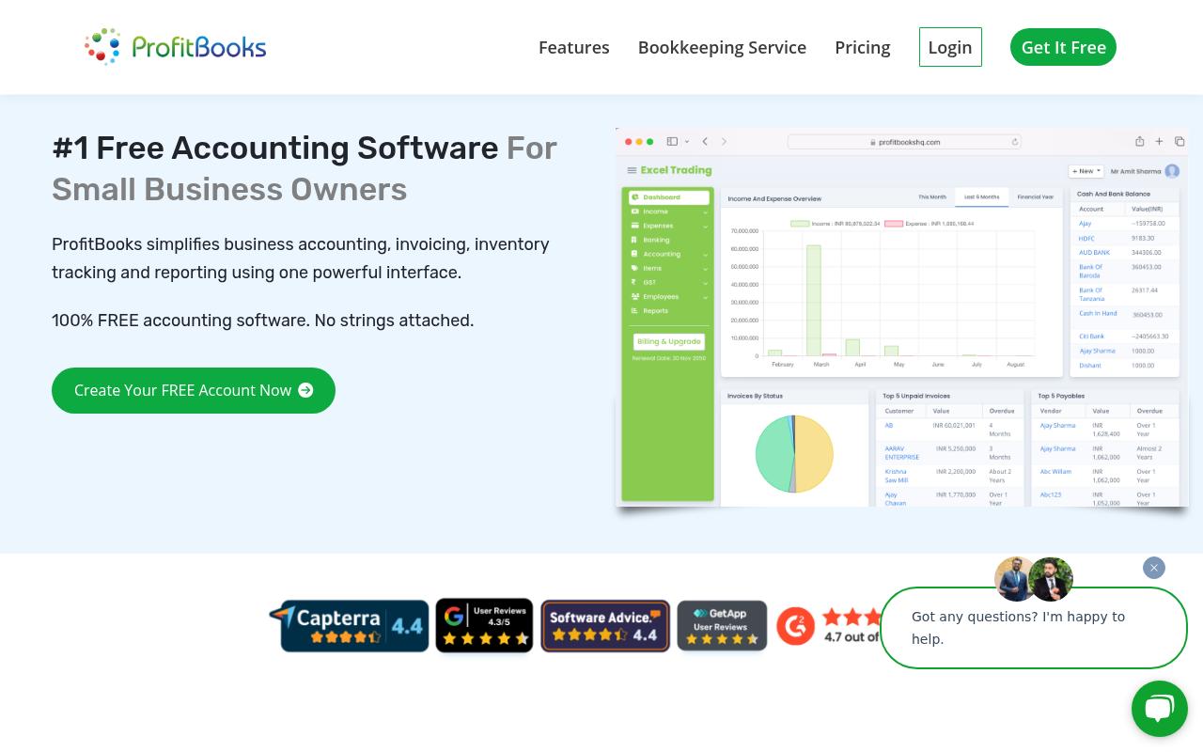Click Create Your FREE Account Now
The image size is (1203, 752).
[x=194, y=390]
